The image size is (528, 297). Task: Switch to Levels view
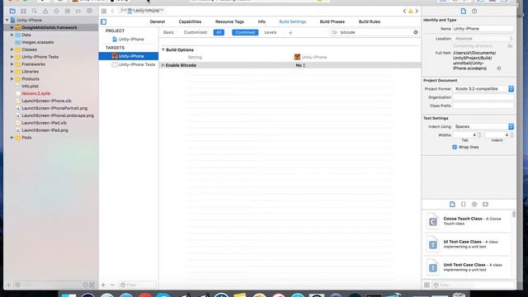coord(271,32)
